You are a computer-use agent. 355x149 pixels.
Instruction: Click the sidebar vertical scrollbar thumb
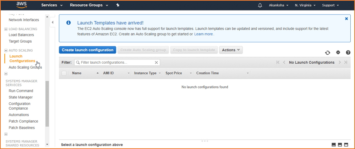pos(47,104)
